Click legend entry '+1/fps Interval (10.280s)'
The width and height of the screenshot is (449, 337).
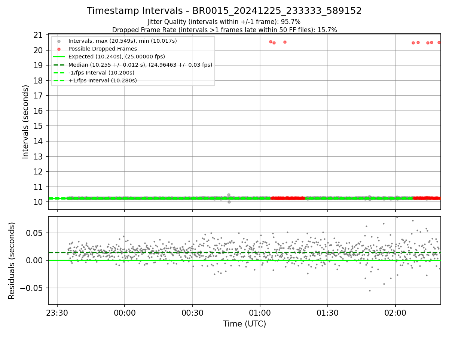(x=103, y=81)
